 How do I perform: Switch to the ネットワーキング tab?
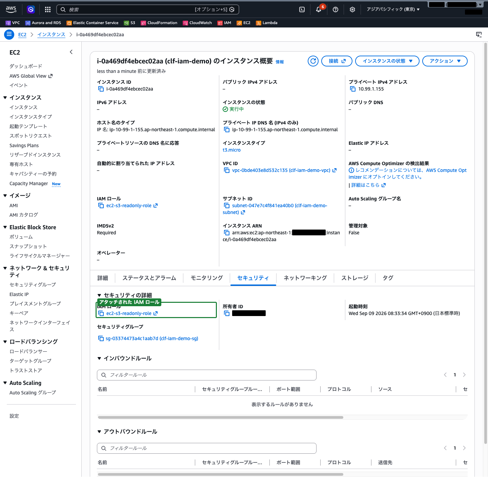click(305, 278)
